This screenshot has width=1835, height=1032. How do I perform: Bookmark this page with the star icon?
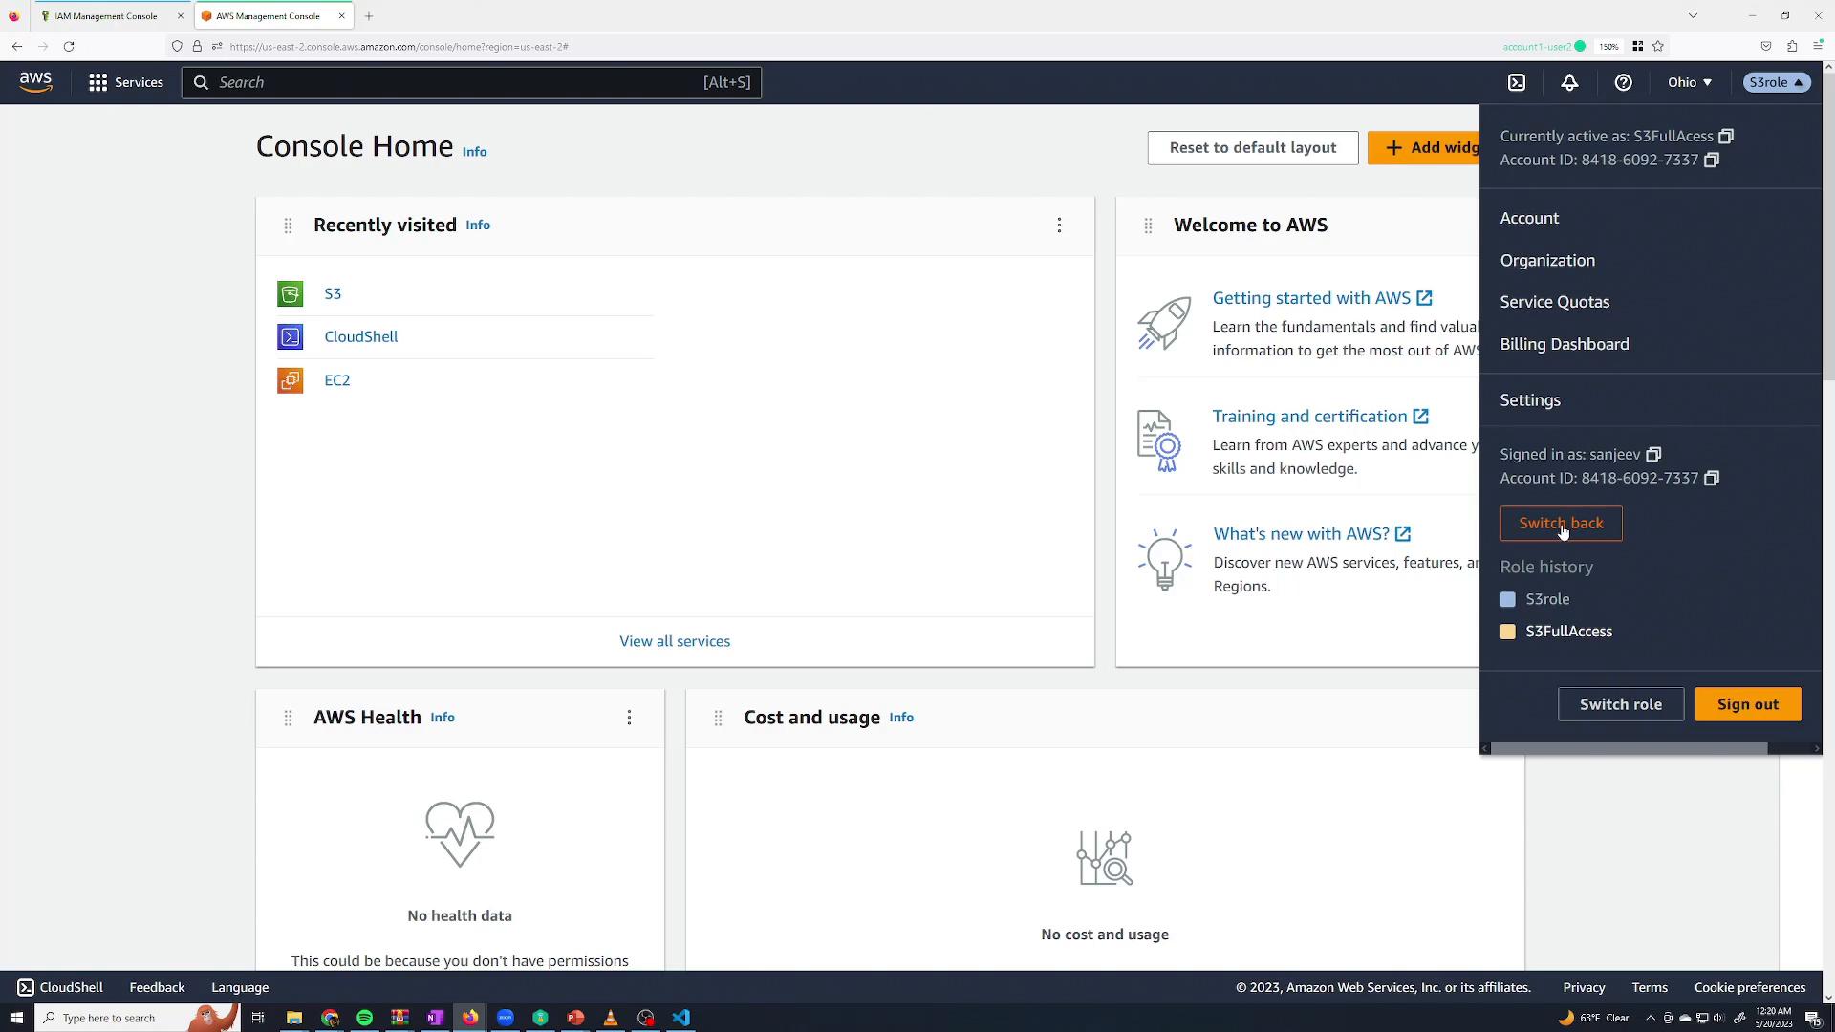(x=1658, y=46)
